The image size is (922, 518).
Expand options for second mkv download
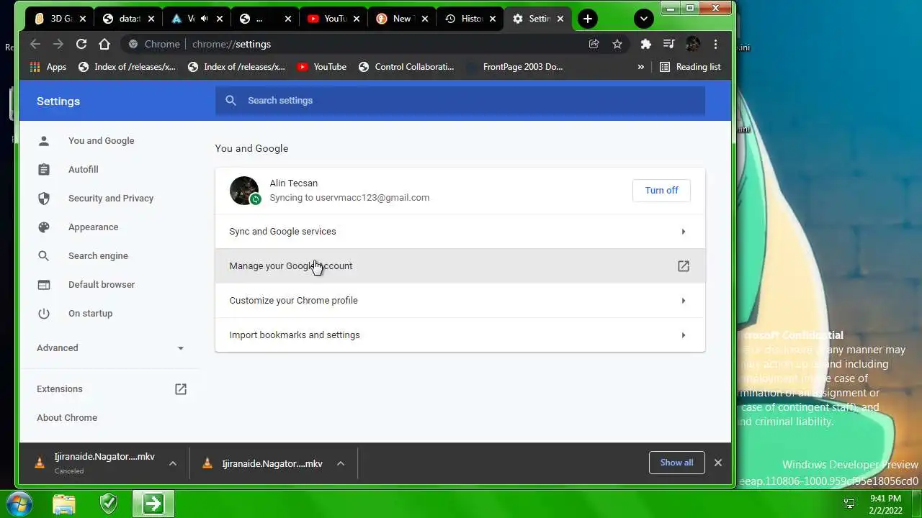pos(341,463)
